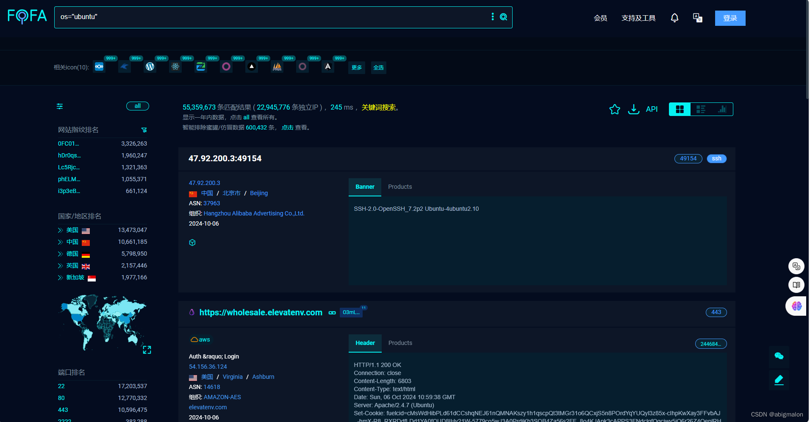Open Products tab for elevatenv result

click(400, 343)
